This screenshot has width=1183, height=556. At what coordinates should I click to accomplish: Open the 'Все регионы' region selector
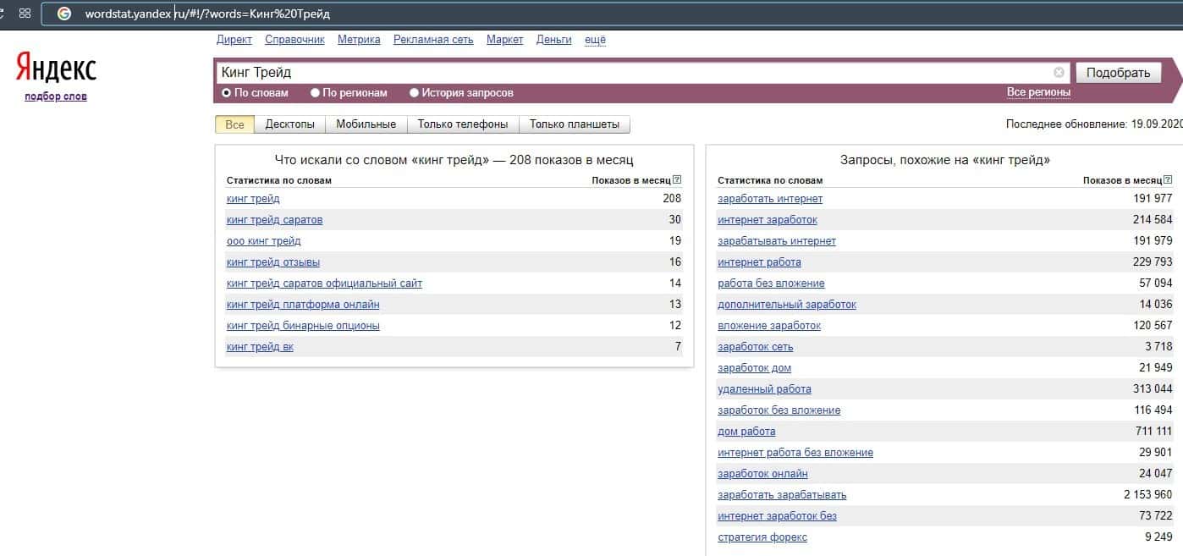(x=1038, y=92)
